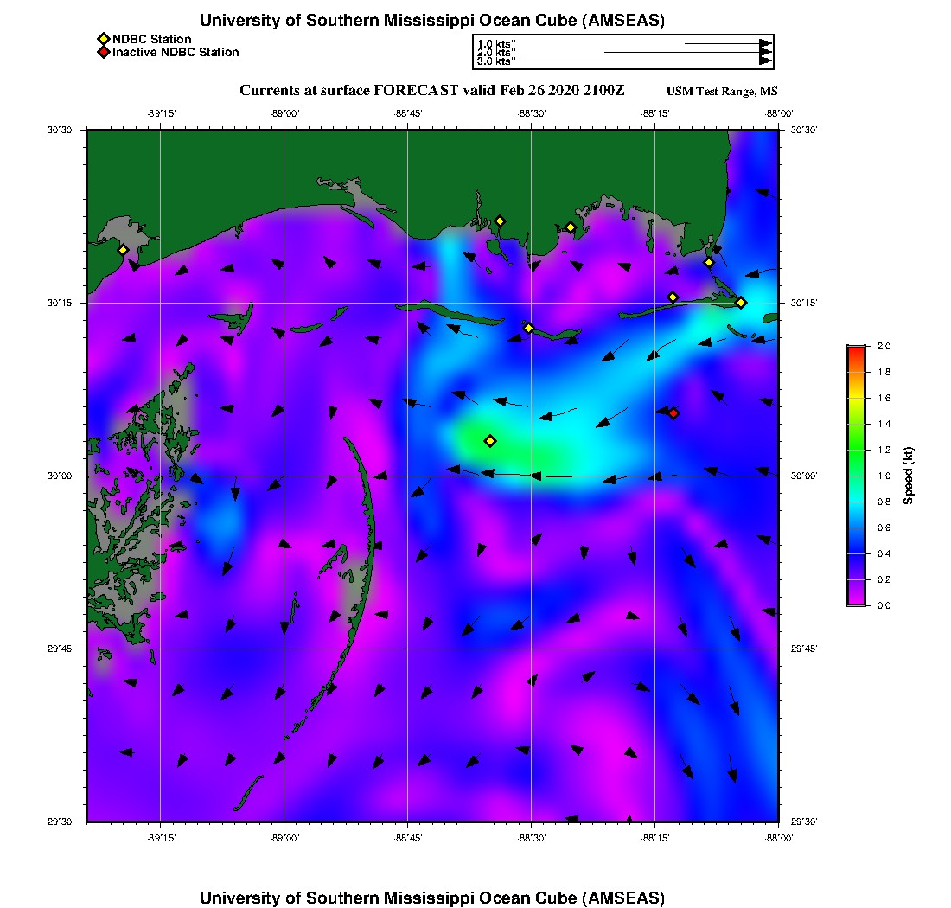Click the bottom-axis longitude label -88°15'
Screen dimensions: 951x908
pyautogui.click(x=655, y=838)
